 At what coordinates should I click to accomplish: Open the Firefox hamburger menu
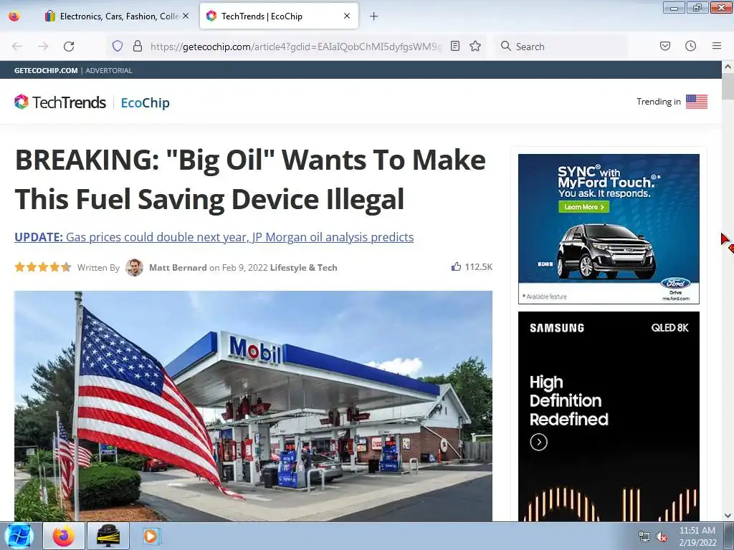click(717, 46)
